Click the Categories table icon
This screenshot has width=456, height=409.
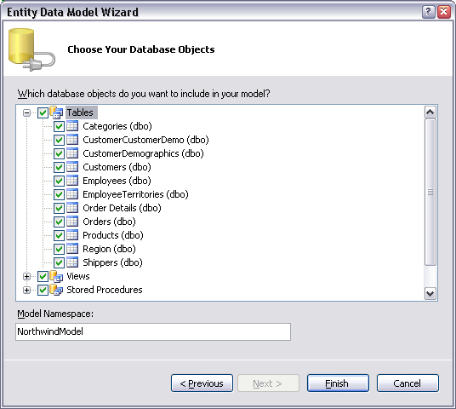point(72,126)
